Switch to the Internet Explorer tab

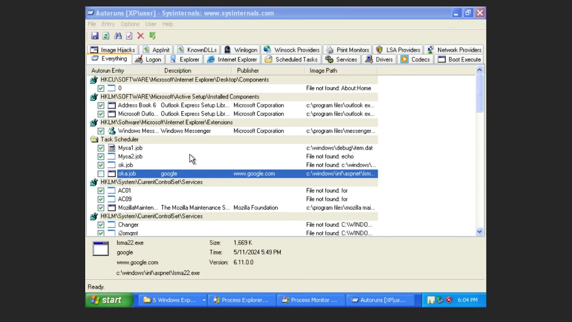pyautogui.click(x=232, y=59)
